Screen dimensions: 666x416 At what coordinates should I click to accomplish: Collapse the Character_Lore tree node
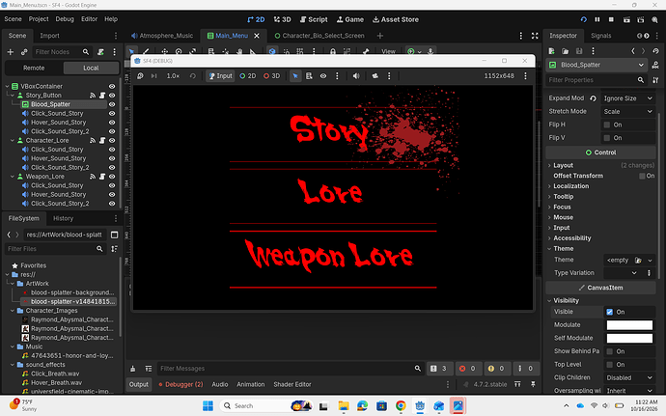tap(13, 140)
